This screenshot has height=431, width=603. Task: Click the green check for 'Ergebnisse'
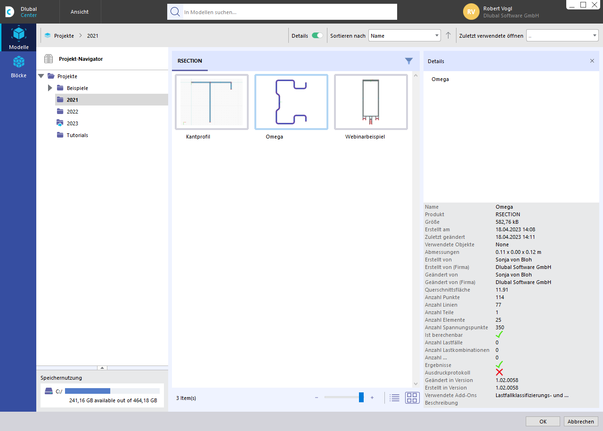499,365
